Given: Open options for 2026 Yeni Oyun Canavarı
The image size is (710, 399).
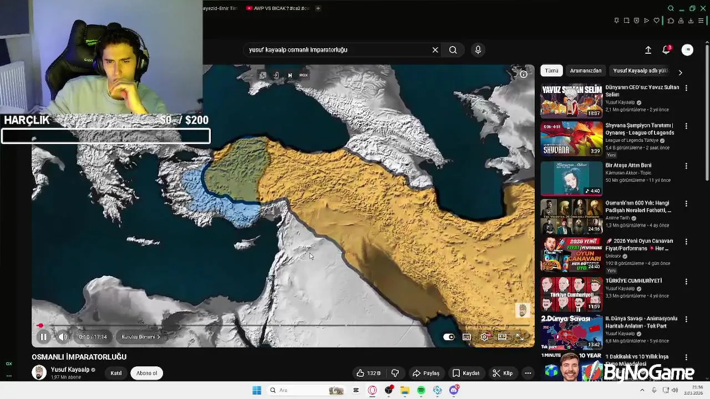Looking at the screenshot, I should [686, 242].
